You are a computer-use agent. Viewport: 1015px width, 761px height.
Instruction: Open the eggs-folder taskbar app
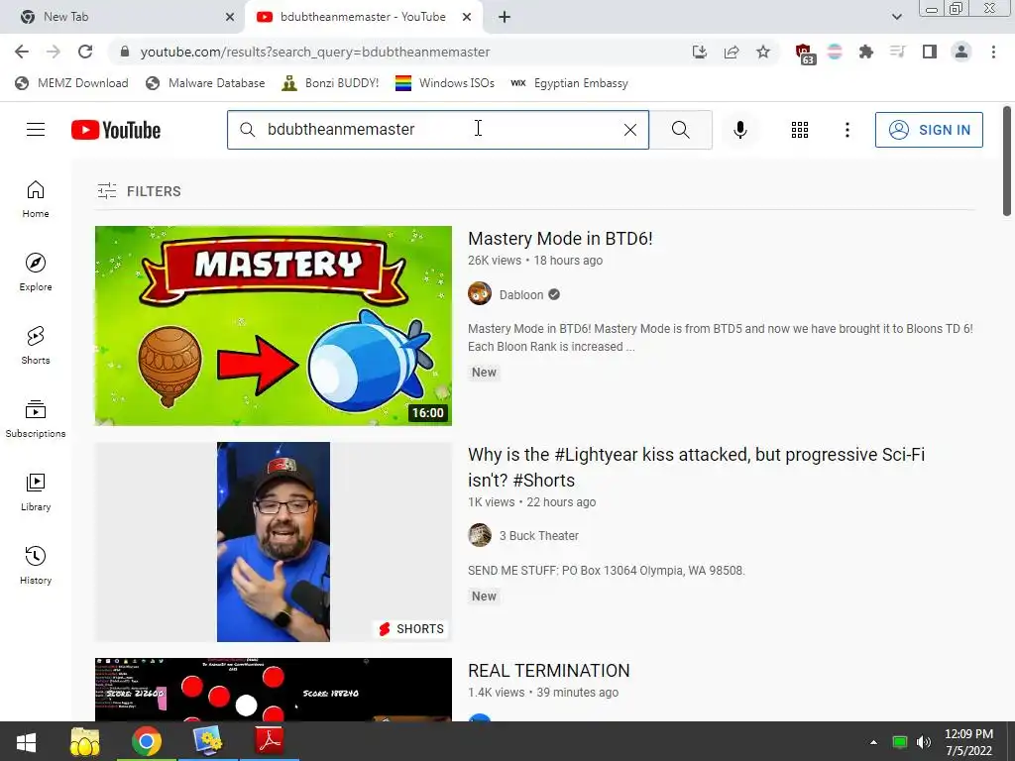pos(85,741)
